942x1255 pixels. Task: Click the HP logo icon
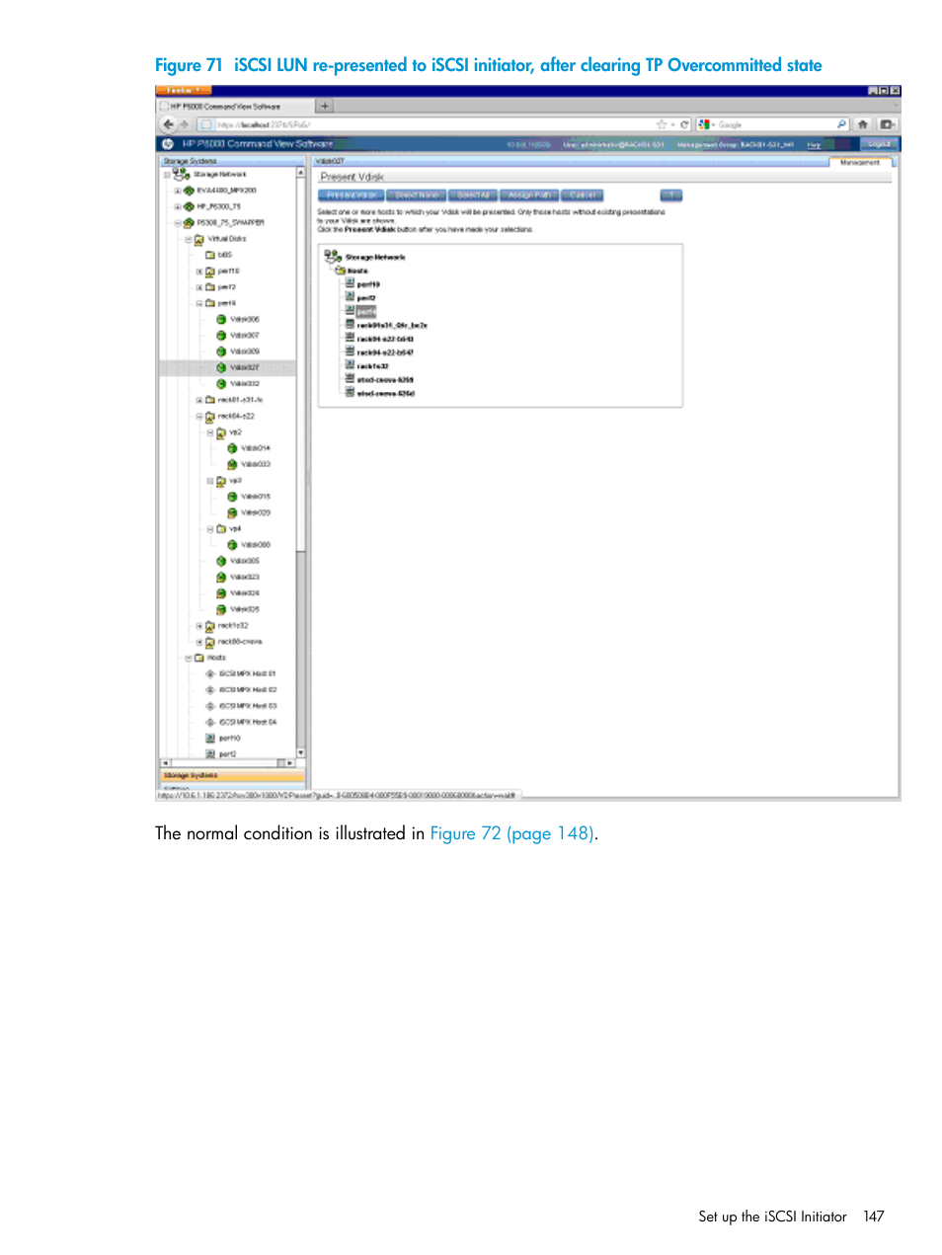click(168, 144)
